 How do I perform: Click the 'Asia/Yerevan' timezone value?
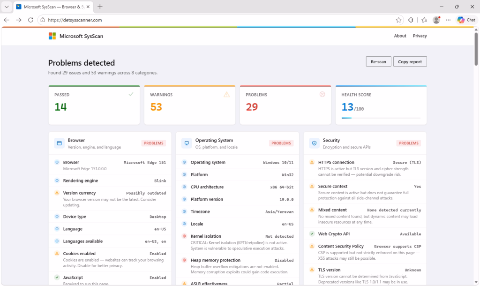tap(279, 211)
